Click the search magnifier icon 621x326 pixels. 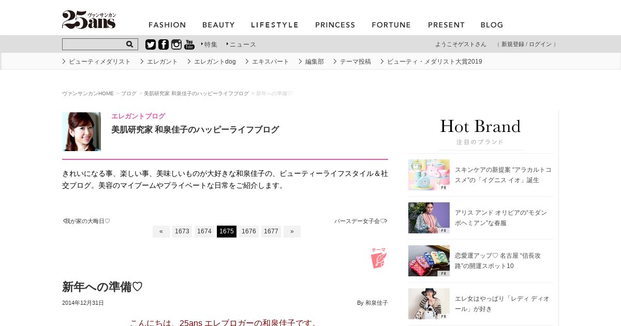(129, 45)
